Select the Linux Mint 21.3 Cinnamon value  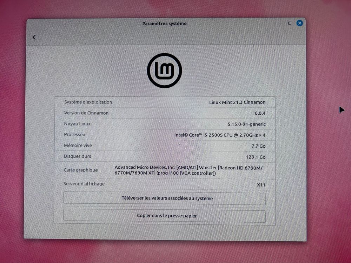click(x=237, y=102)
